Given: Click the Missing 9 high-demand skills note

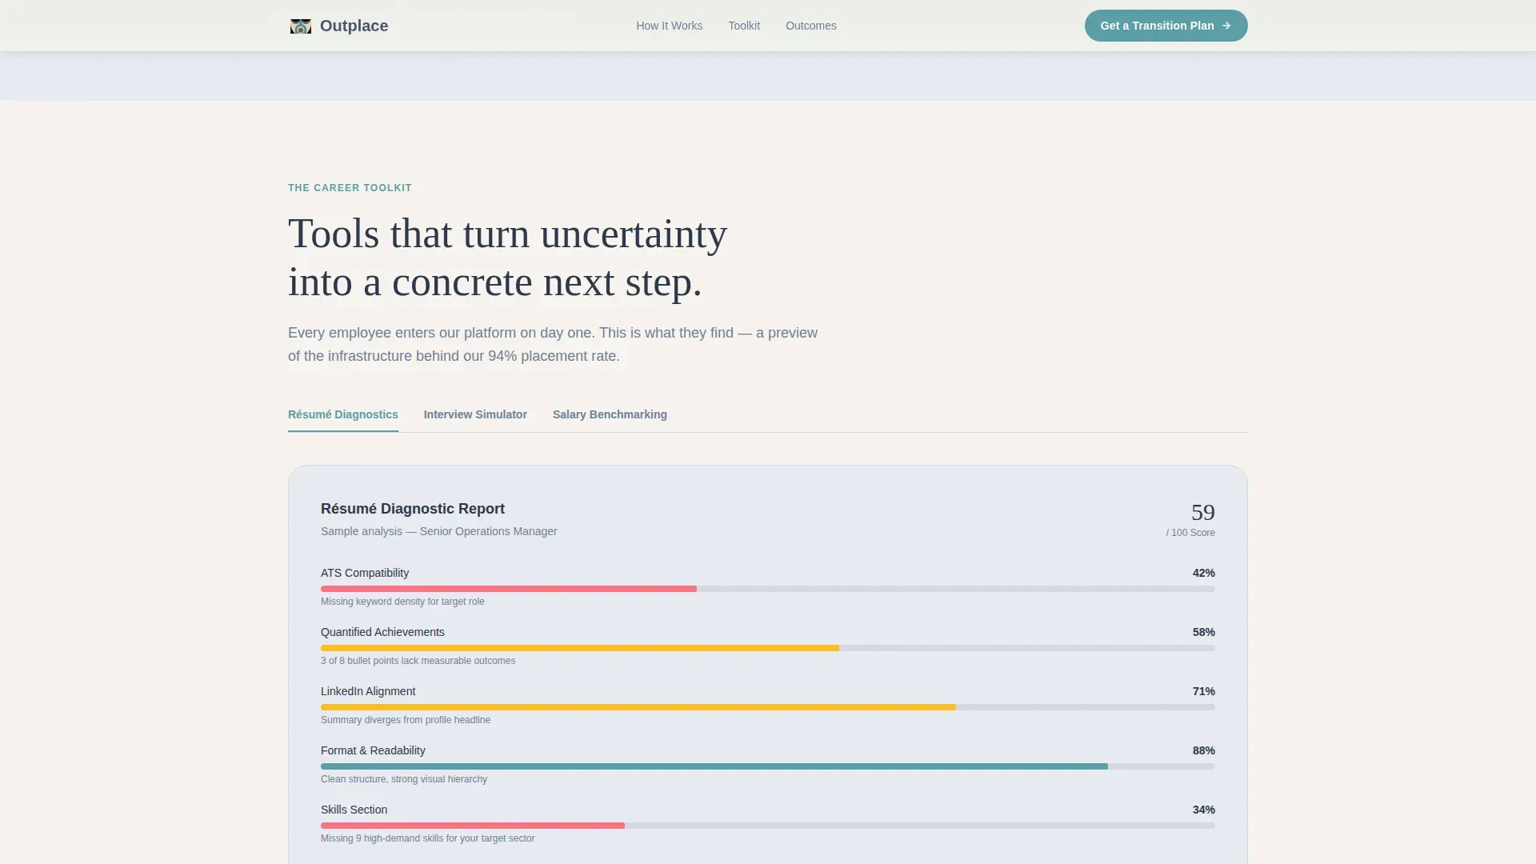Looking at the screenshot, I should 427,838.
